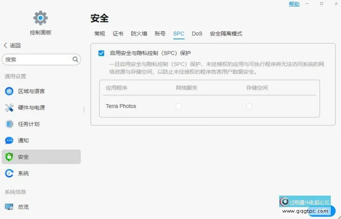Click the tools icon for 硬件与电源
The image size is (341, 219).
[9, 108]
